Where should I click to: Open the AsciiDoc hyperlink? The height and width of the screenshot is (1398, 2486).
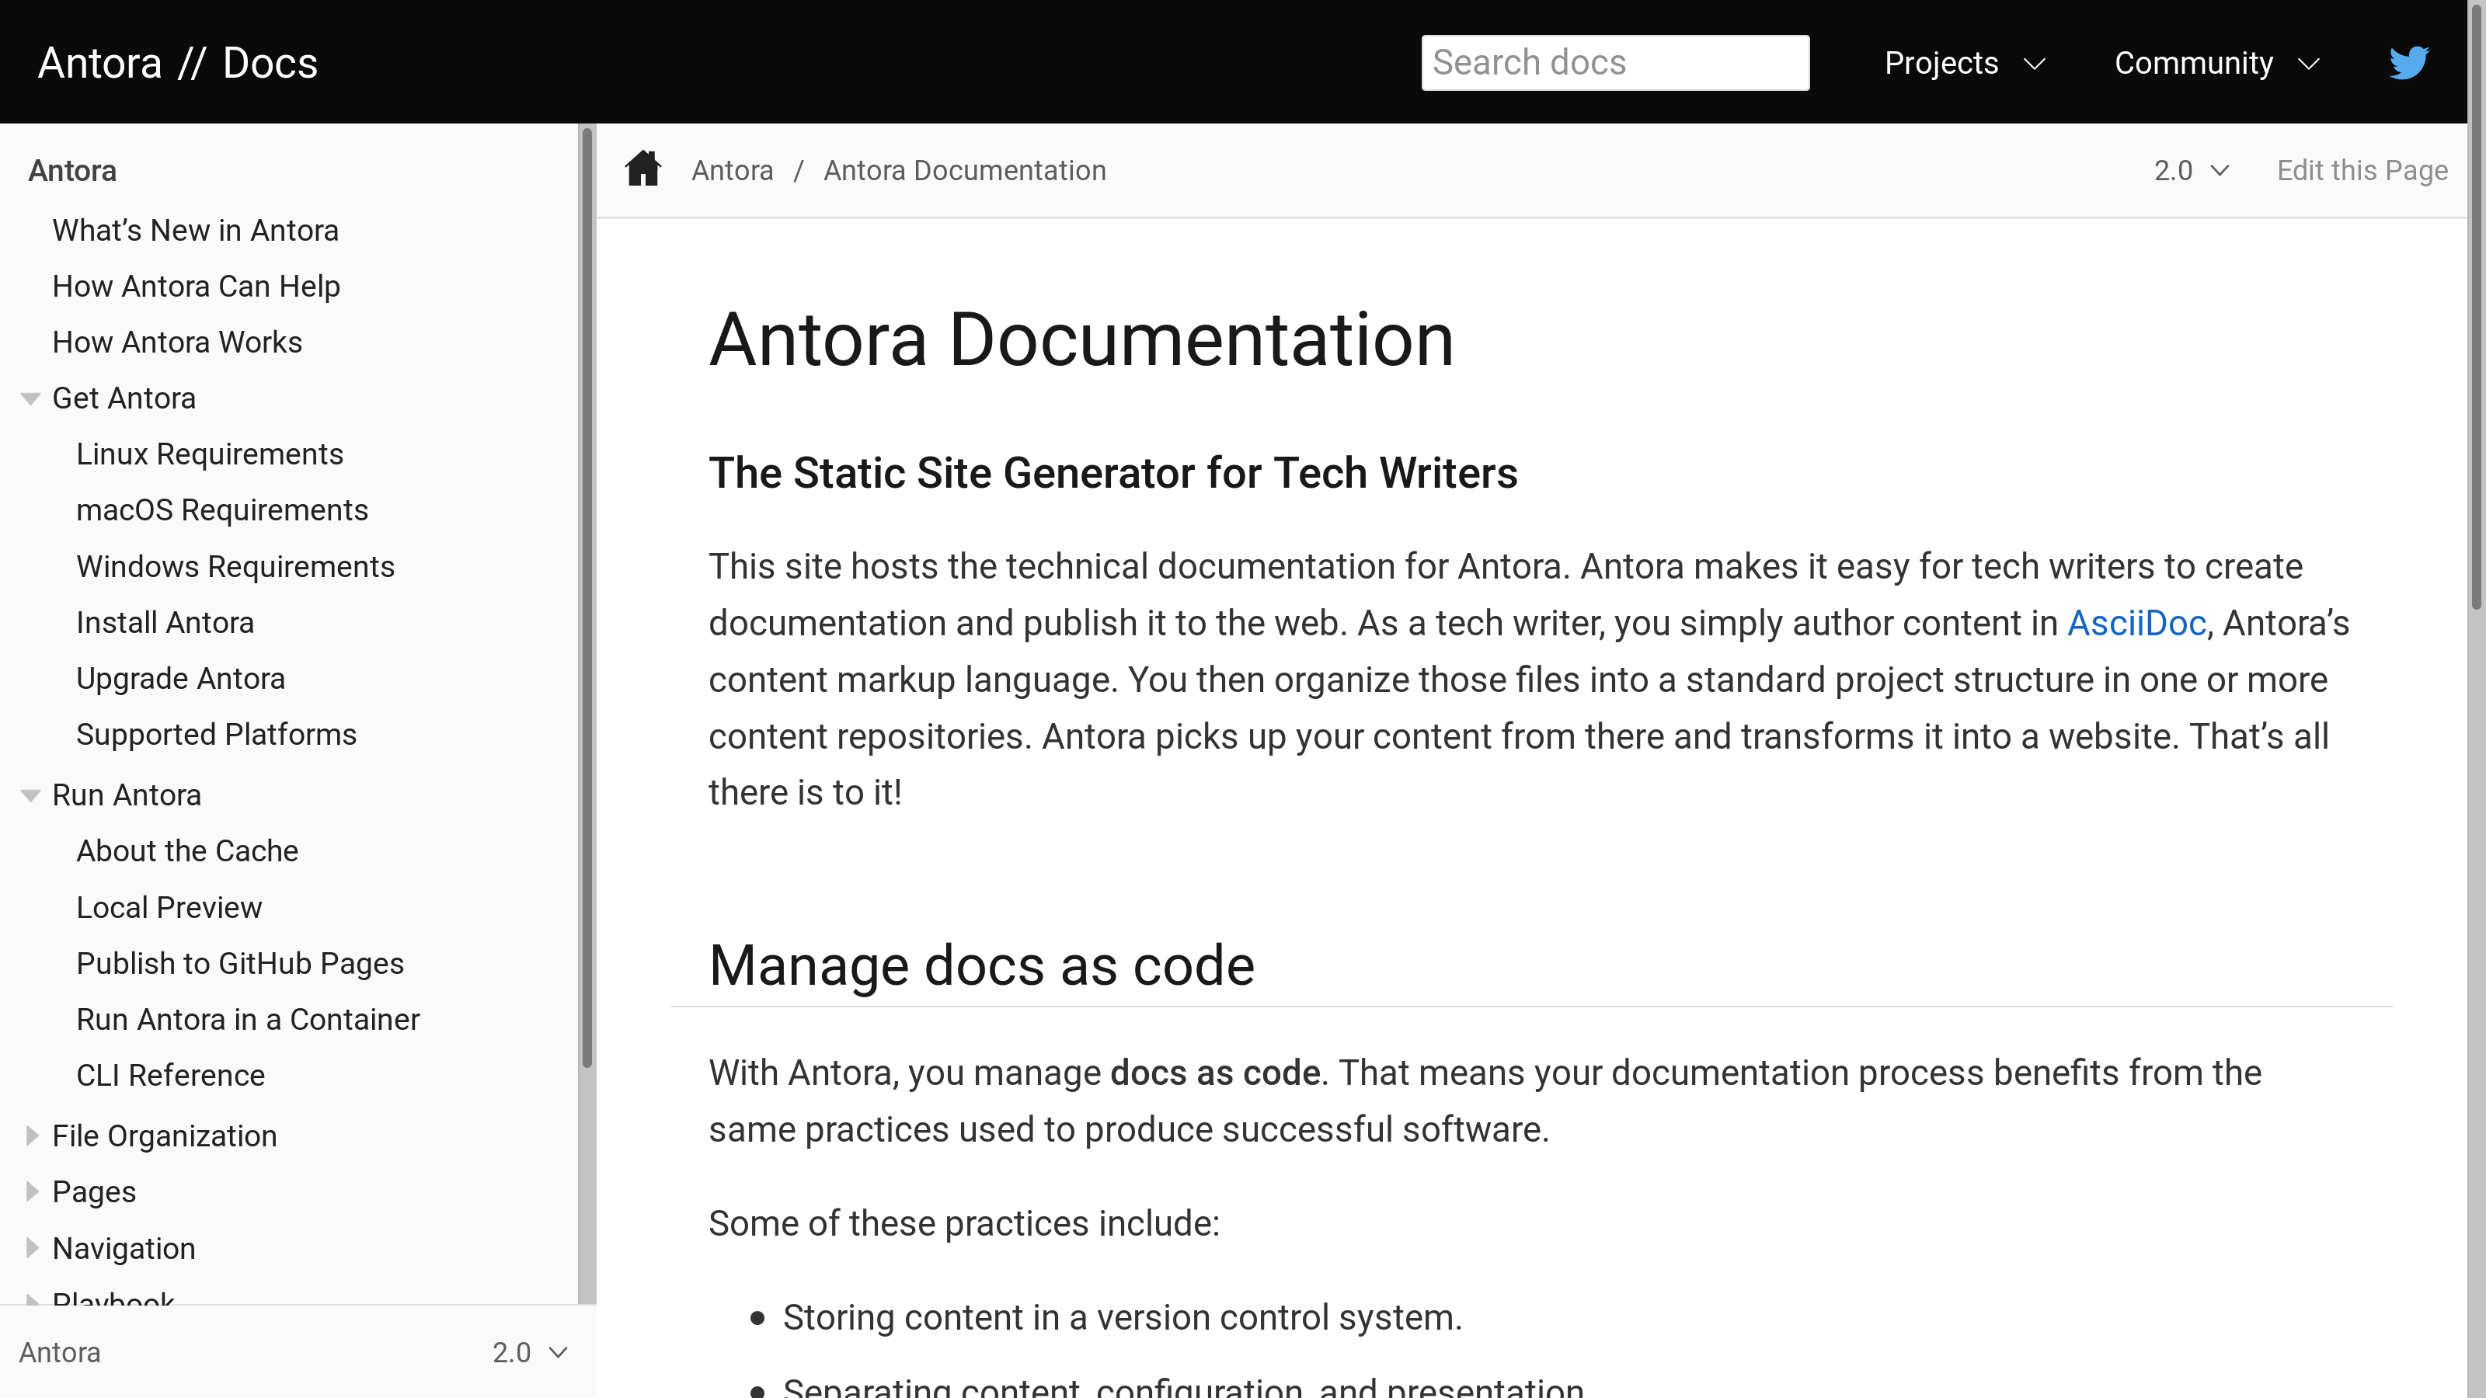[2136, 623]
